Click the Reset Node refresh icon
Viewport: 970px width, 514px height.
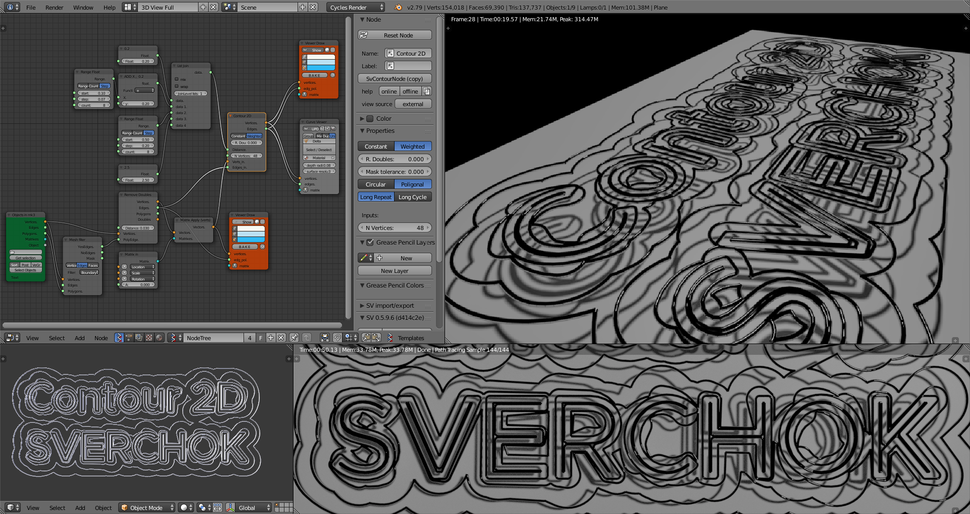coord(364,35)
